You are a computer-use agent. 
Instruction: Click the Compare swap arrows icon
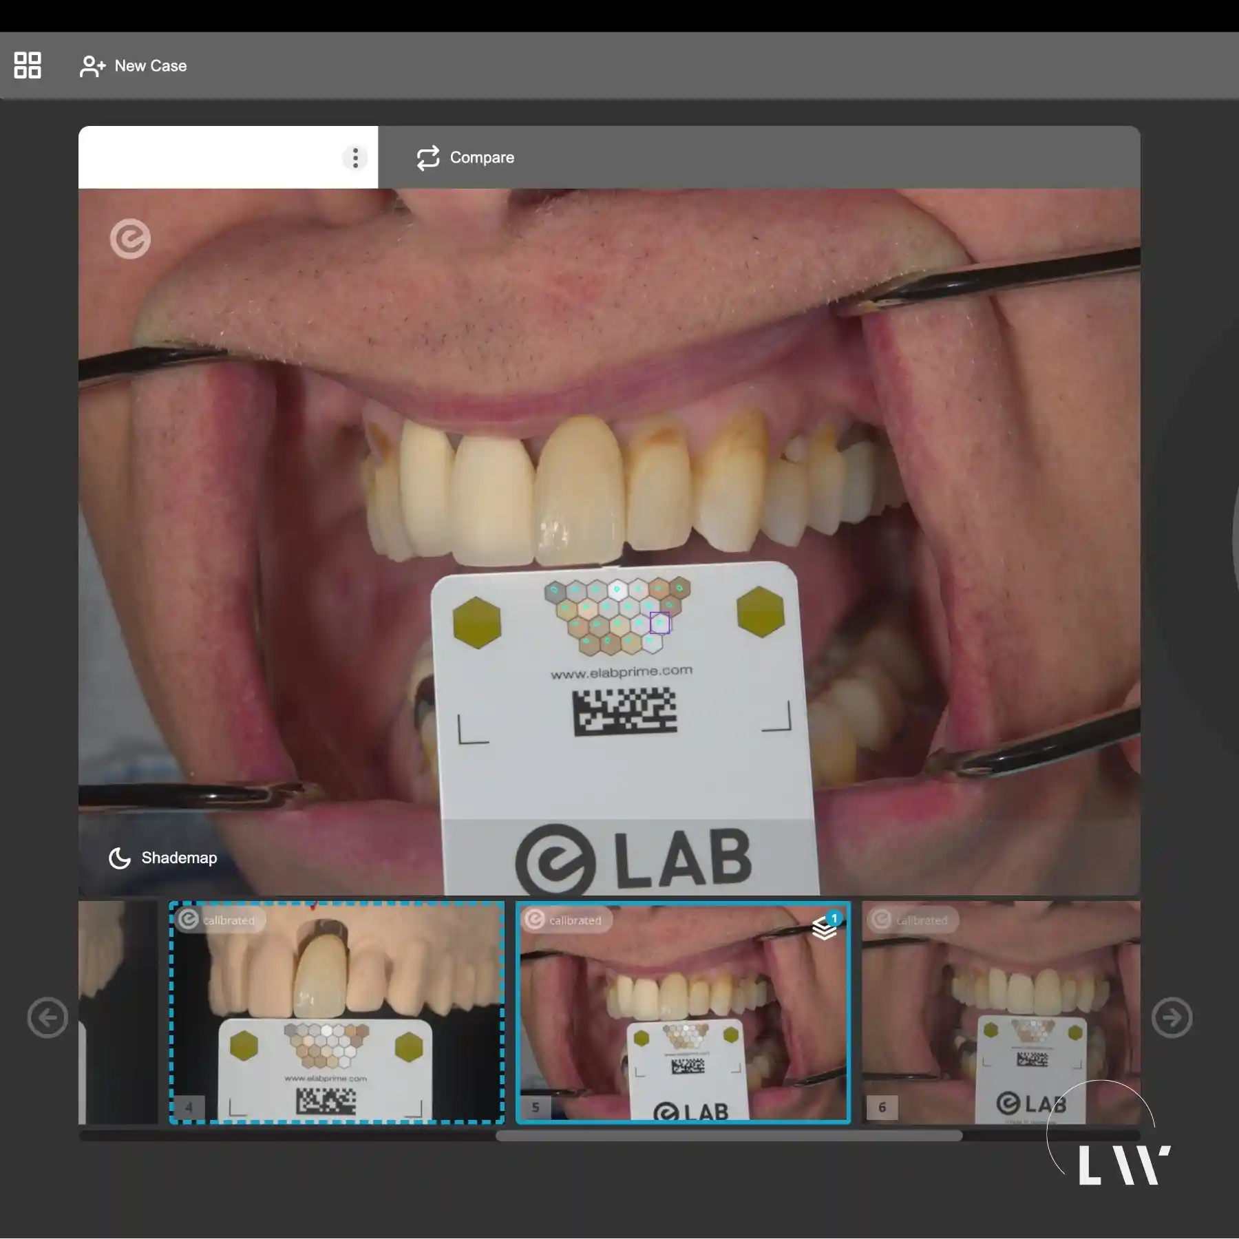pos(428,158)
